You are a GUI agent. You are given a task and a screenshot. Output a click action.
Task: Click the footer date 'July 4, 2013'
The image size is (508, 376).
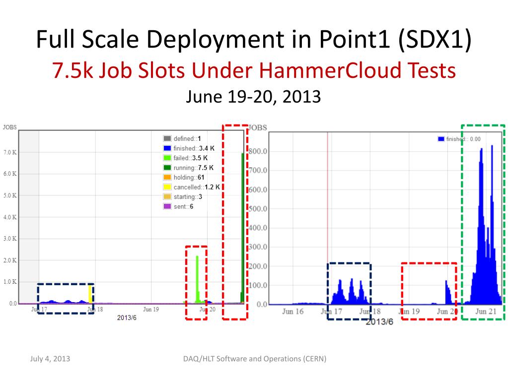tap(50, 359)
